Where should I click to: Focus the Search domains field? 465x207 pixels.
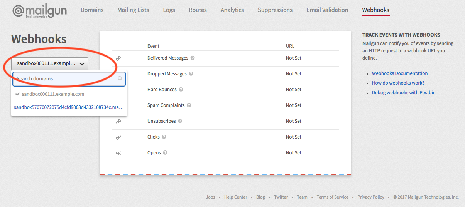tap(66, 78)
